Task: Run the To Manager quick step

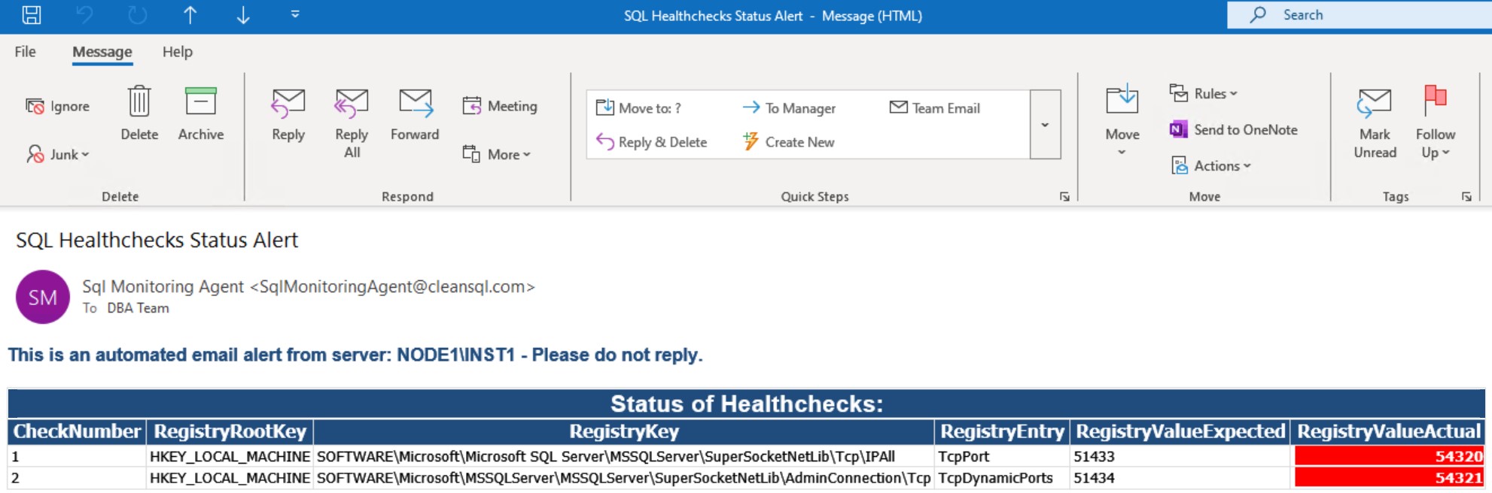Action: [789, 108]
